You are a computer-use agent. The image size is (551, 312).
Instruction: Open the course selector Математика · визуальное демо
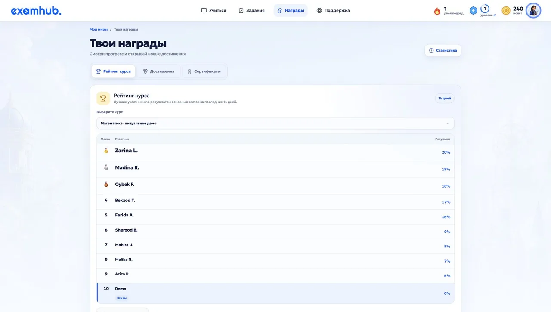click(275, 123)
